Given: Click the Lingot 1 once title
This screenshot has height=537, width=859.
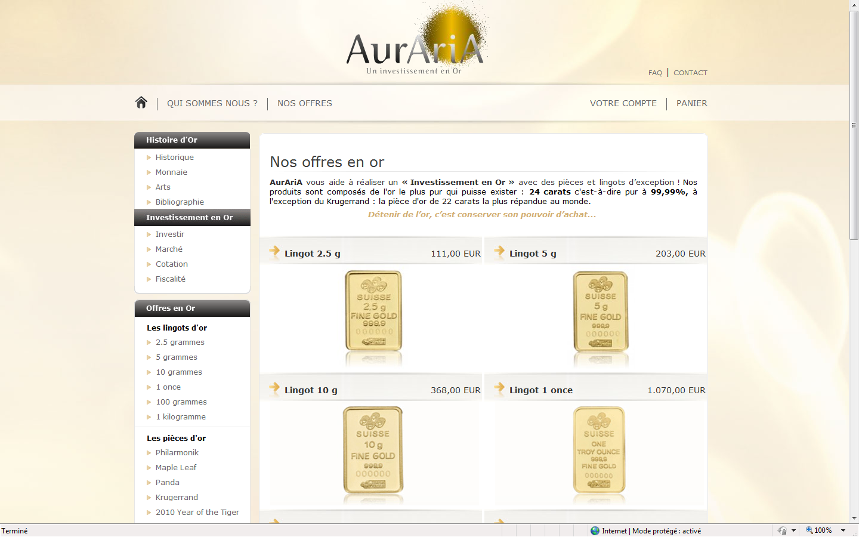Looking at the screenshot, I should tap(541, 390).
